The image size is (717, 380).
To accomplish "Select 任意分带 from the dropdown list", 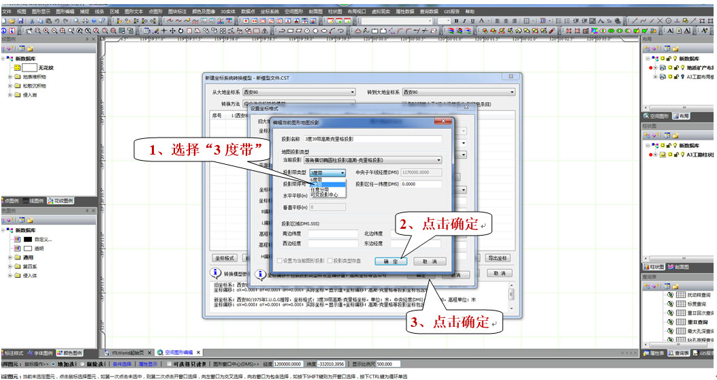I will coord(319,190).
